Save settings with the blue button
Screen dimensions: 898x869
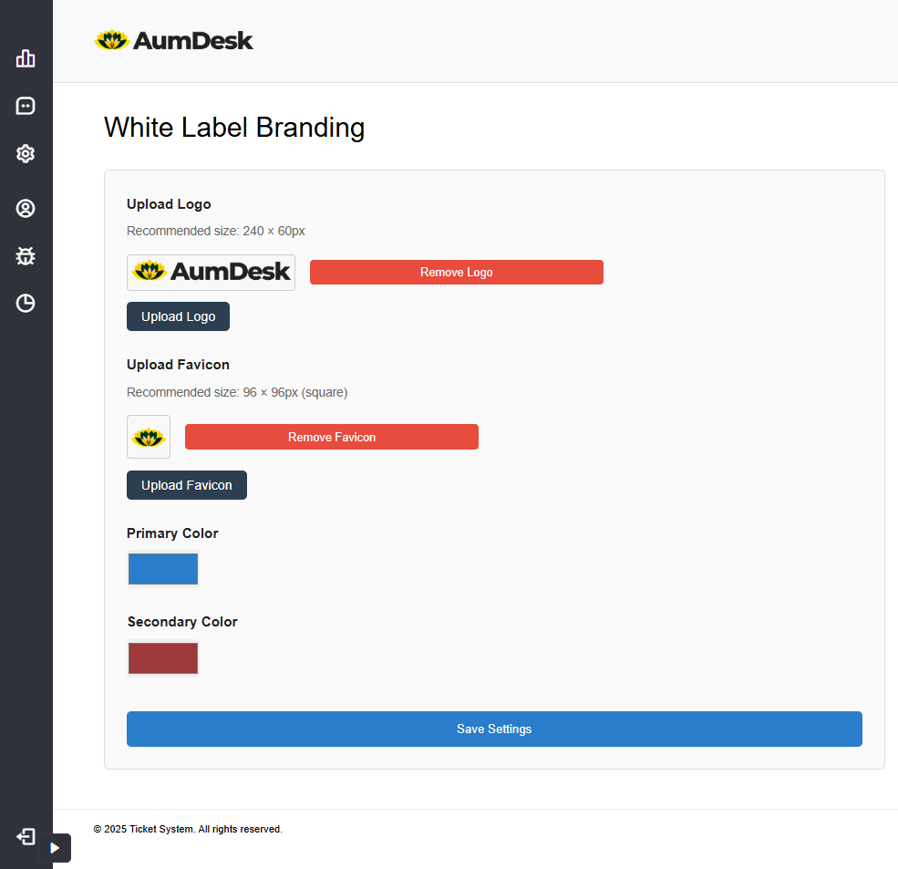point(494,729)
